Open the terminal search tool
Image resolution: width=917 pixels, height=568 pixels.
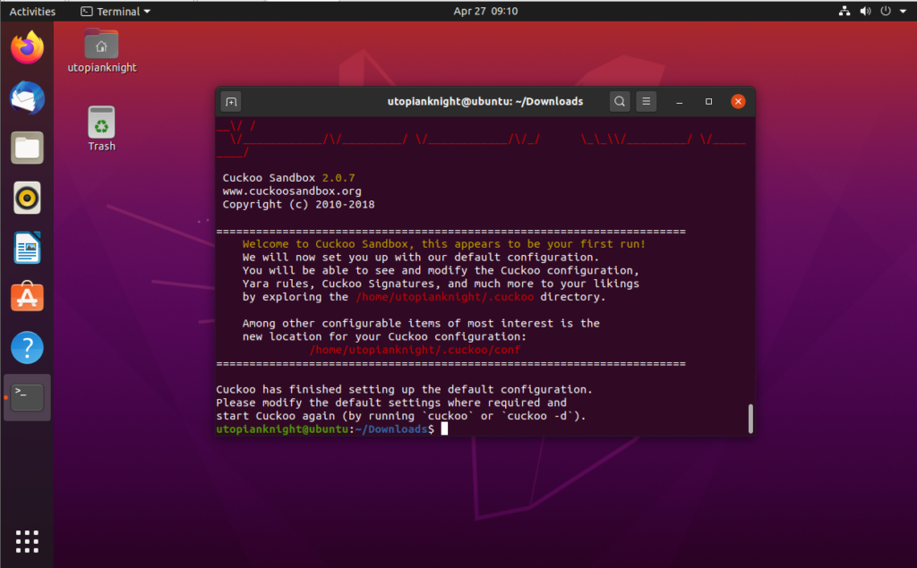pos(619,101)
